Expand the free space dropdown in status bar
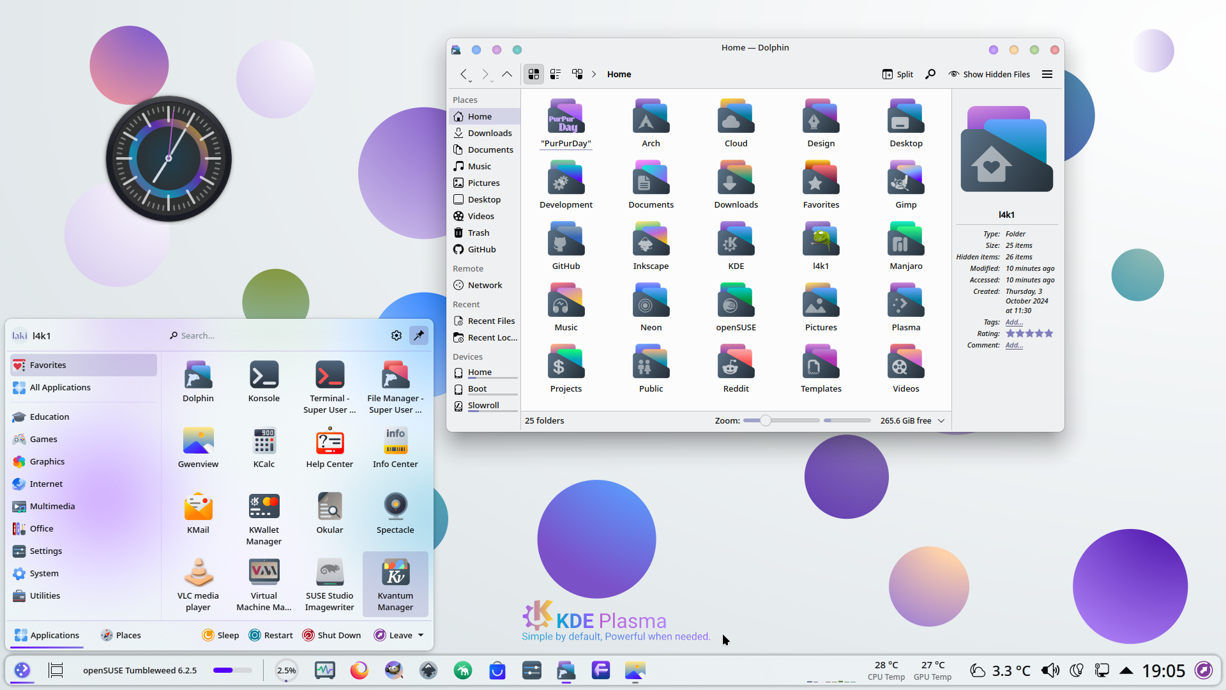Image resolution: width=1226 pixels, height=690 pixels. tap(941, 420)
